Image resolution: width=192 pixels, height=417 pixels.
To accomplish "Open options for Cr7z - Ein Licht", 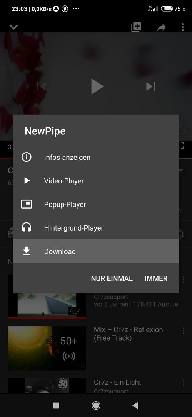I will 184,382.
